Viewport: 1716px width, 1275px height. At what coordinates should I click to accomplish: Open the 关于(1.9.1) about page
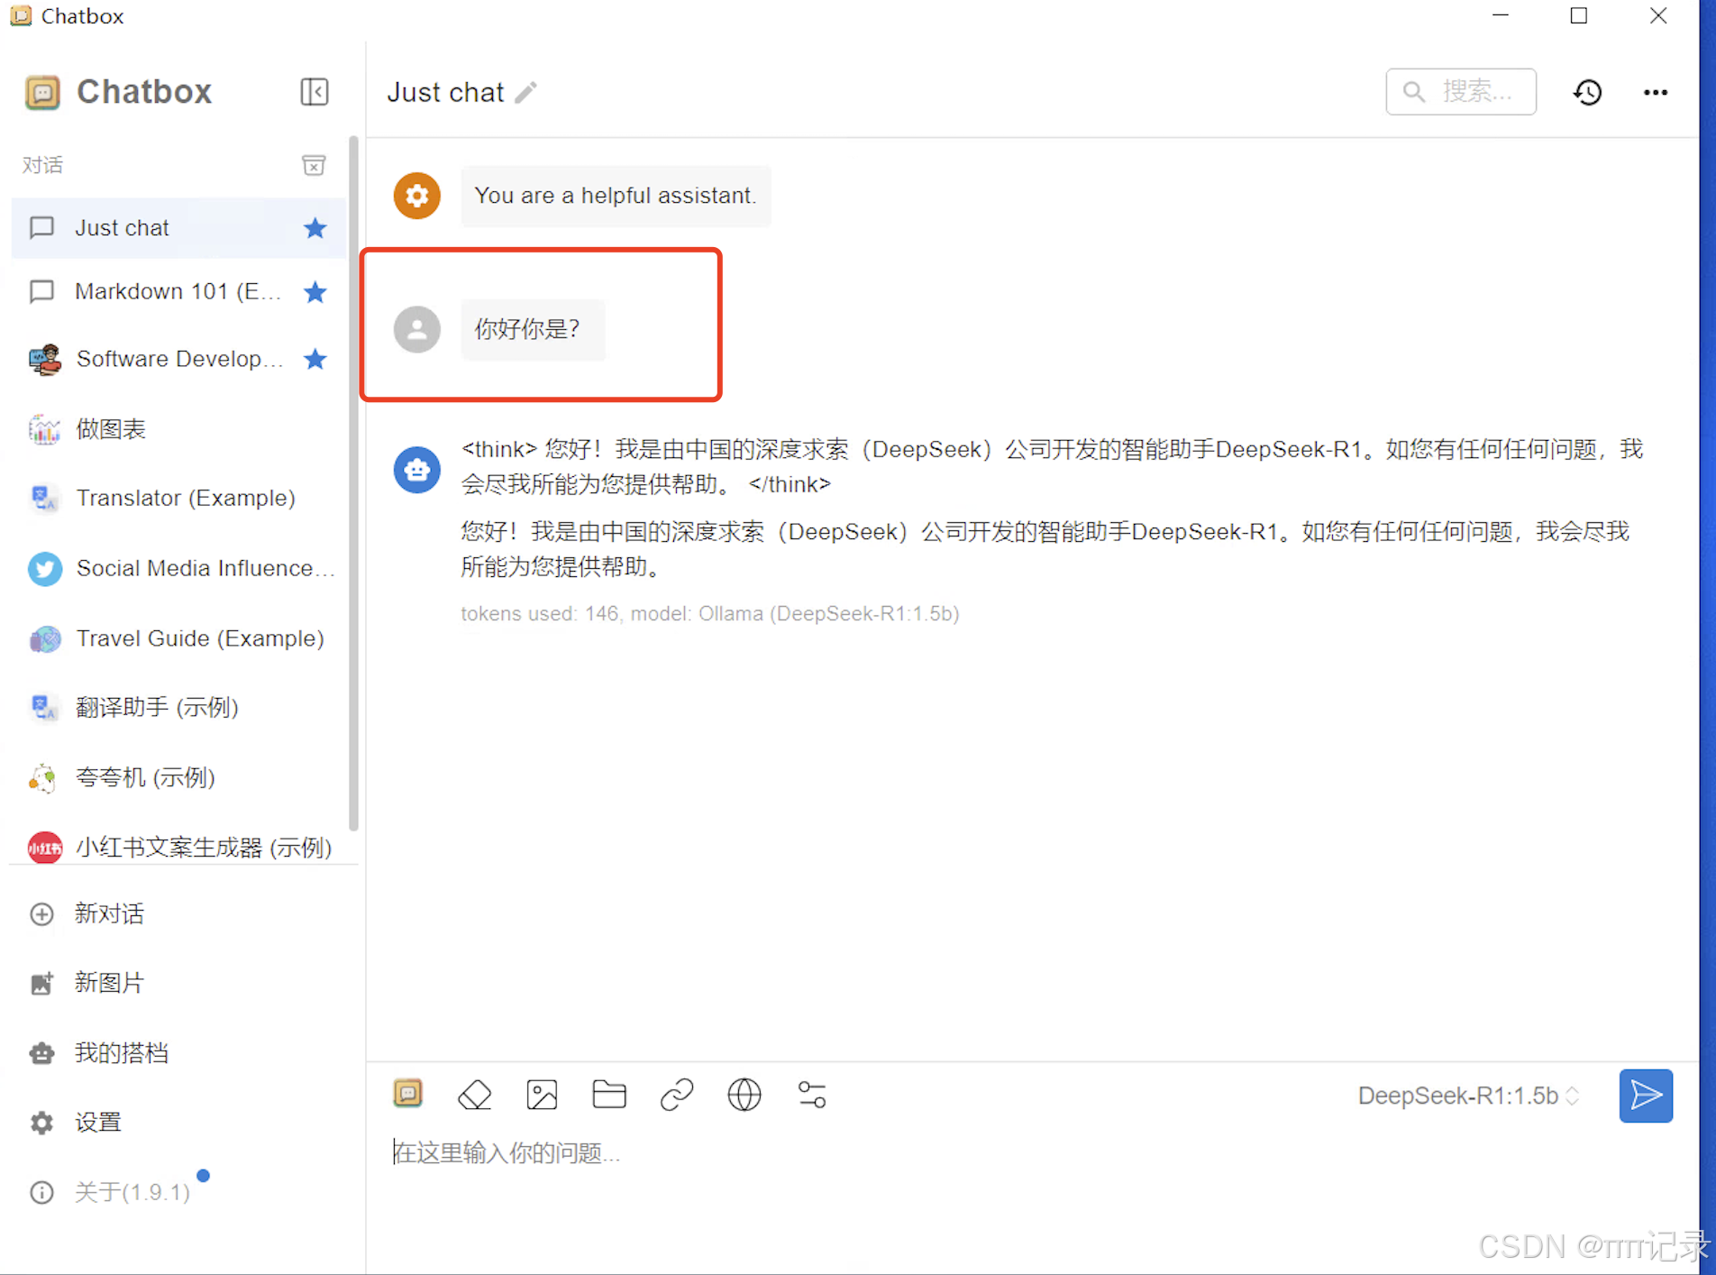click(x=178, y=1192)
